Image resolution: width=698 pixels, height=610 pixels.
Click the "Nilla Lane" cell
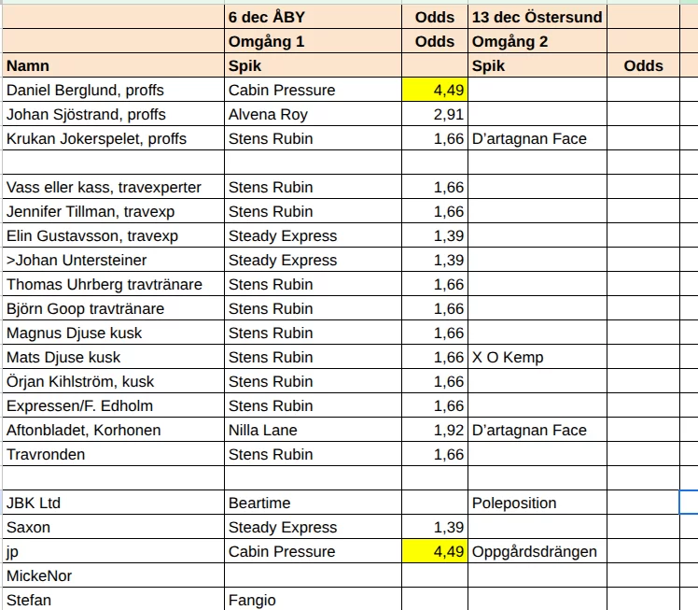(263, 430)
